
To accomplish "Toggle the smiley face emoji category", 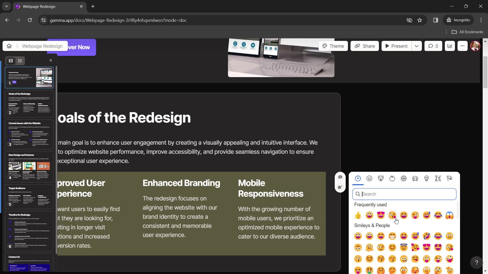I will pyautogui.click(x=369, y=178).
